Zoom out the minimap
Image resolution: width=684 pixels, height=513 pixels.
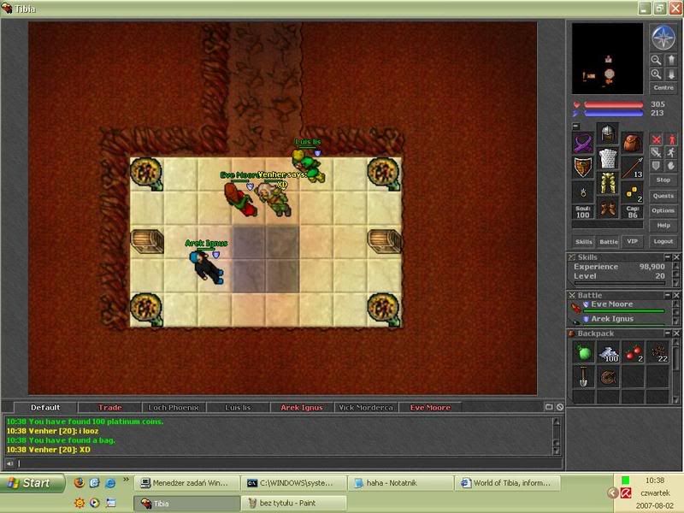(x=656, y=60)
